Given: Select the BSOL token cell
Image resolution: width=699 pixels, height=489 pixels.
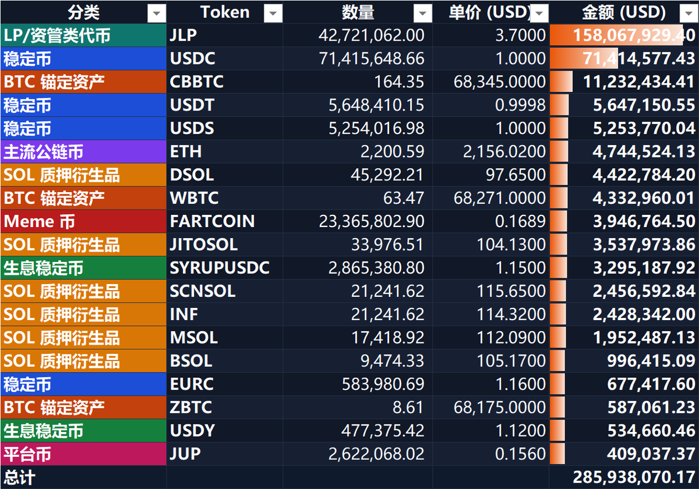Looking at the screenshot, I should click(x=225, y=361).
